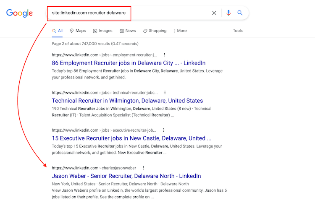Click the snippet '190 Technical Recruiter Jobs in Wilmington'
315x203 pixels.
coord(131,112)
